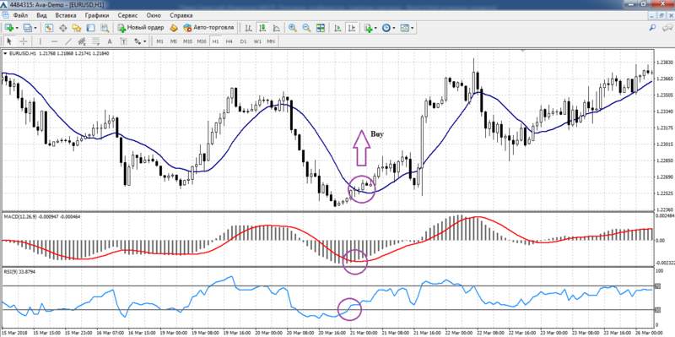Tile chart windows icon

click(321, 28)
